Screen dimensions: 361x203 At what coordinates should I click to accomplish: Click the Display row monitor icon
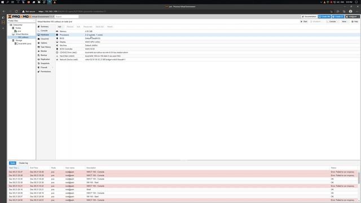(57, 42)
